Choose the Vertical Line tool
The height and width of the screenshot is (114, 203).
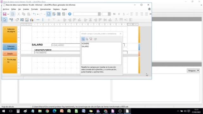[43, 20]
